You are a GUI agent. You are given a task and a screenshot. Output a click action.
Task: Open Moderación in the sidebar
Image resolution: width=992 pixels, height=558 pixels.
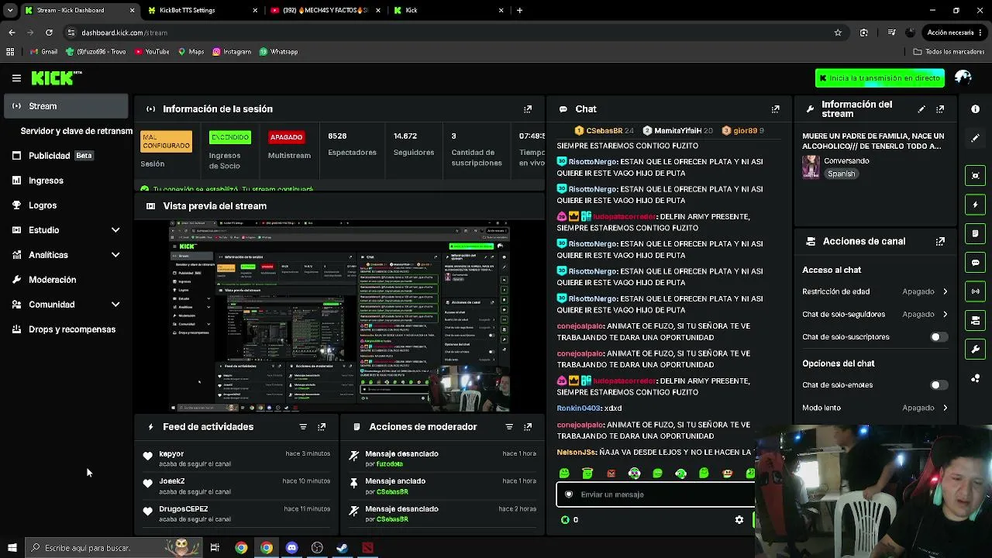(66, 280)
